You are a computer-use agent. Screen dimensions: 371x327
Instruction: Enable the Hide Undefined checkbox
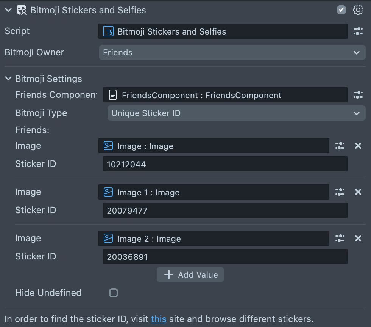[x=113, y=293]
